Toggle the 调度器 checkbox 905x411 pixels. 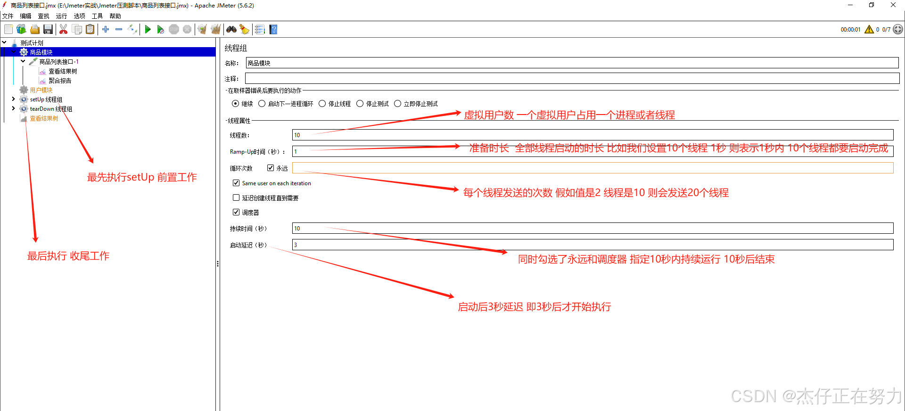click(x=236, y=212)
